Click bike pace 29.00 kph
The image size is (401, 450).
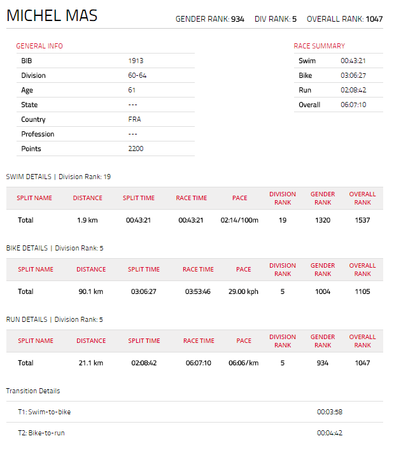(x=243, y=291)
